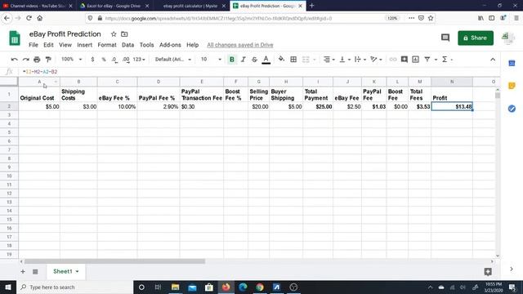The image size is (523, 294).
Task: Open text wrapping dropdown
Action: click(360, 60)
